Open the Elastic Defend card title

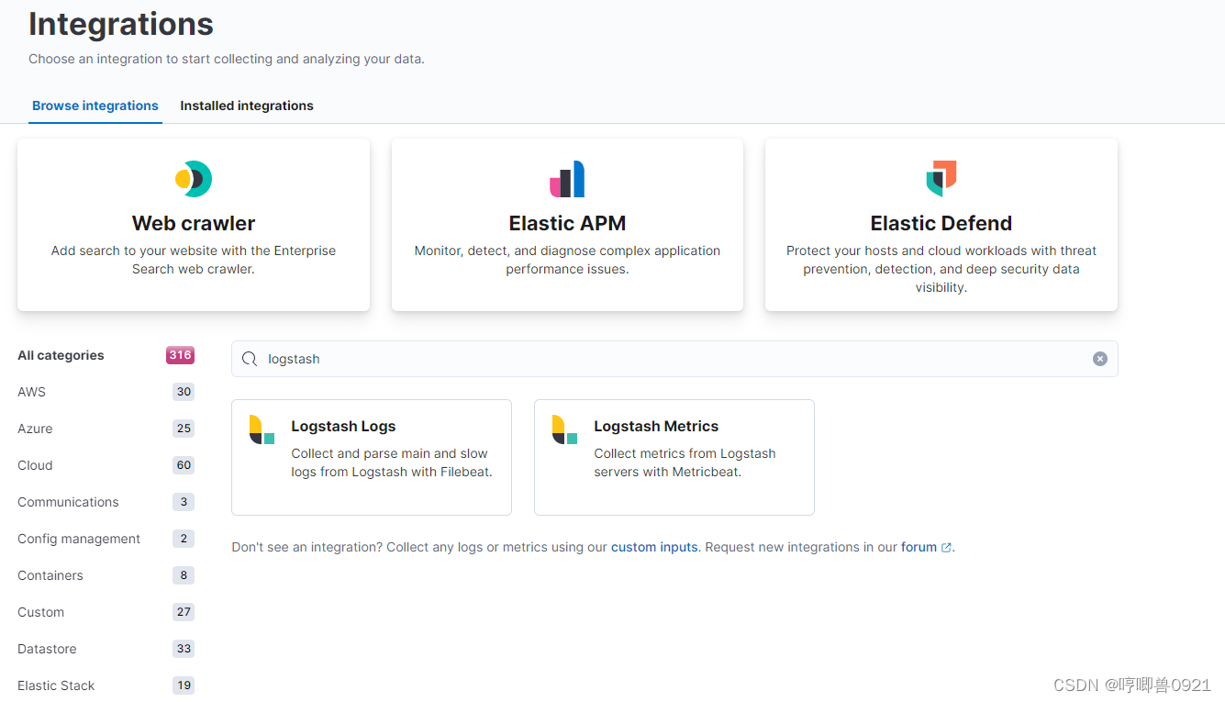click(941, 223)
